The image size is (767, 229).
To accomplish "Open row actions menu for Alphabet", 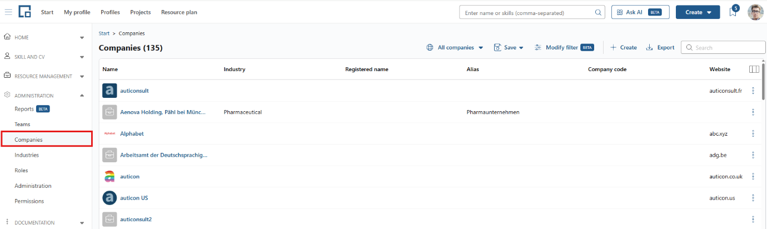I will click(x=753, y=133).
